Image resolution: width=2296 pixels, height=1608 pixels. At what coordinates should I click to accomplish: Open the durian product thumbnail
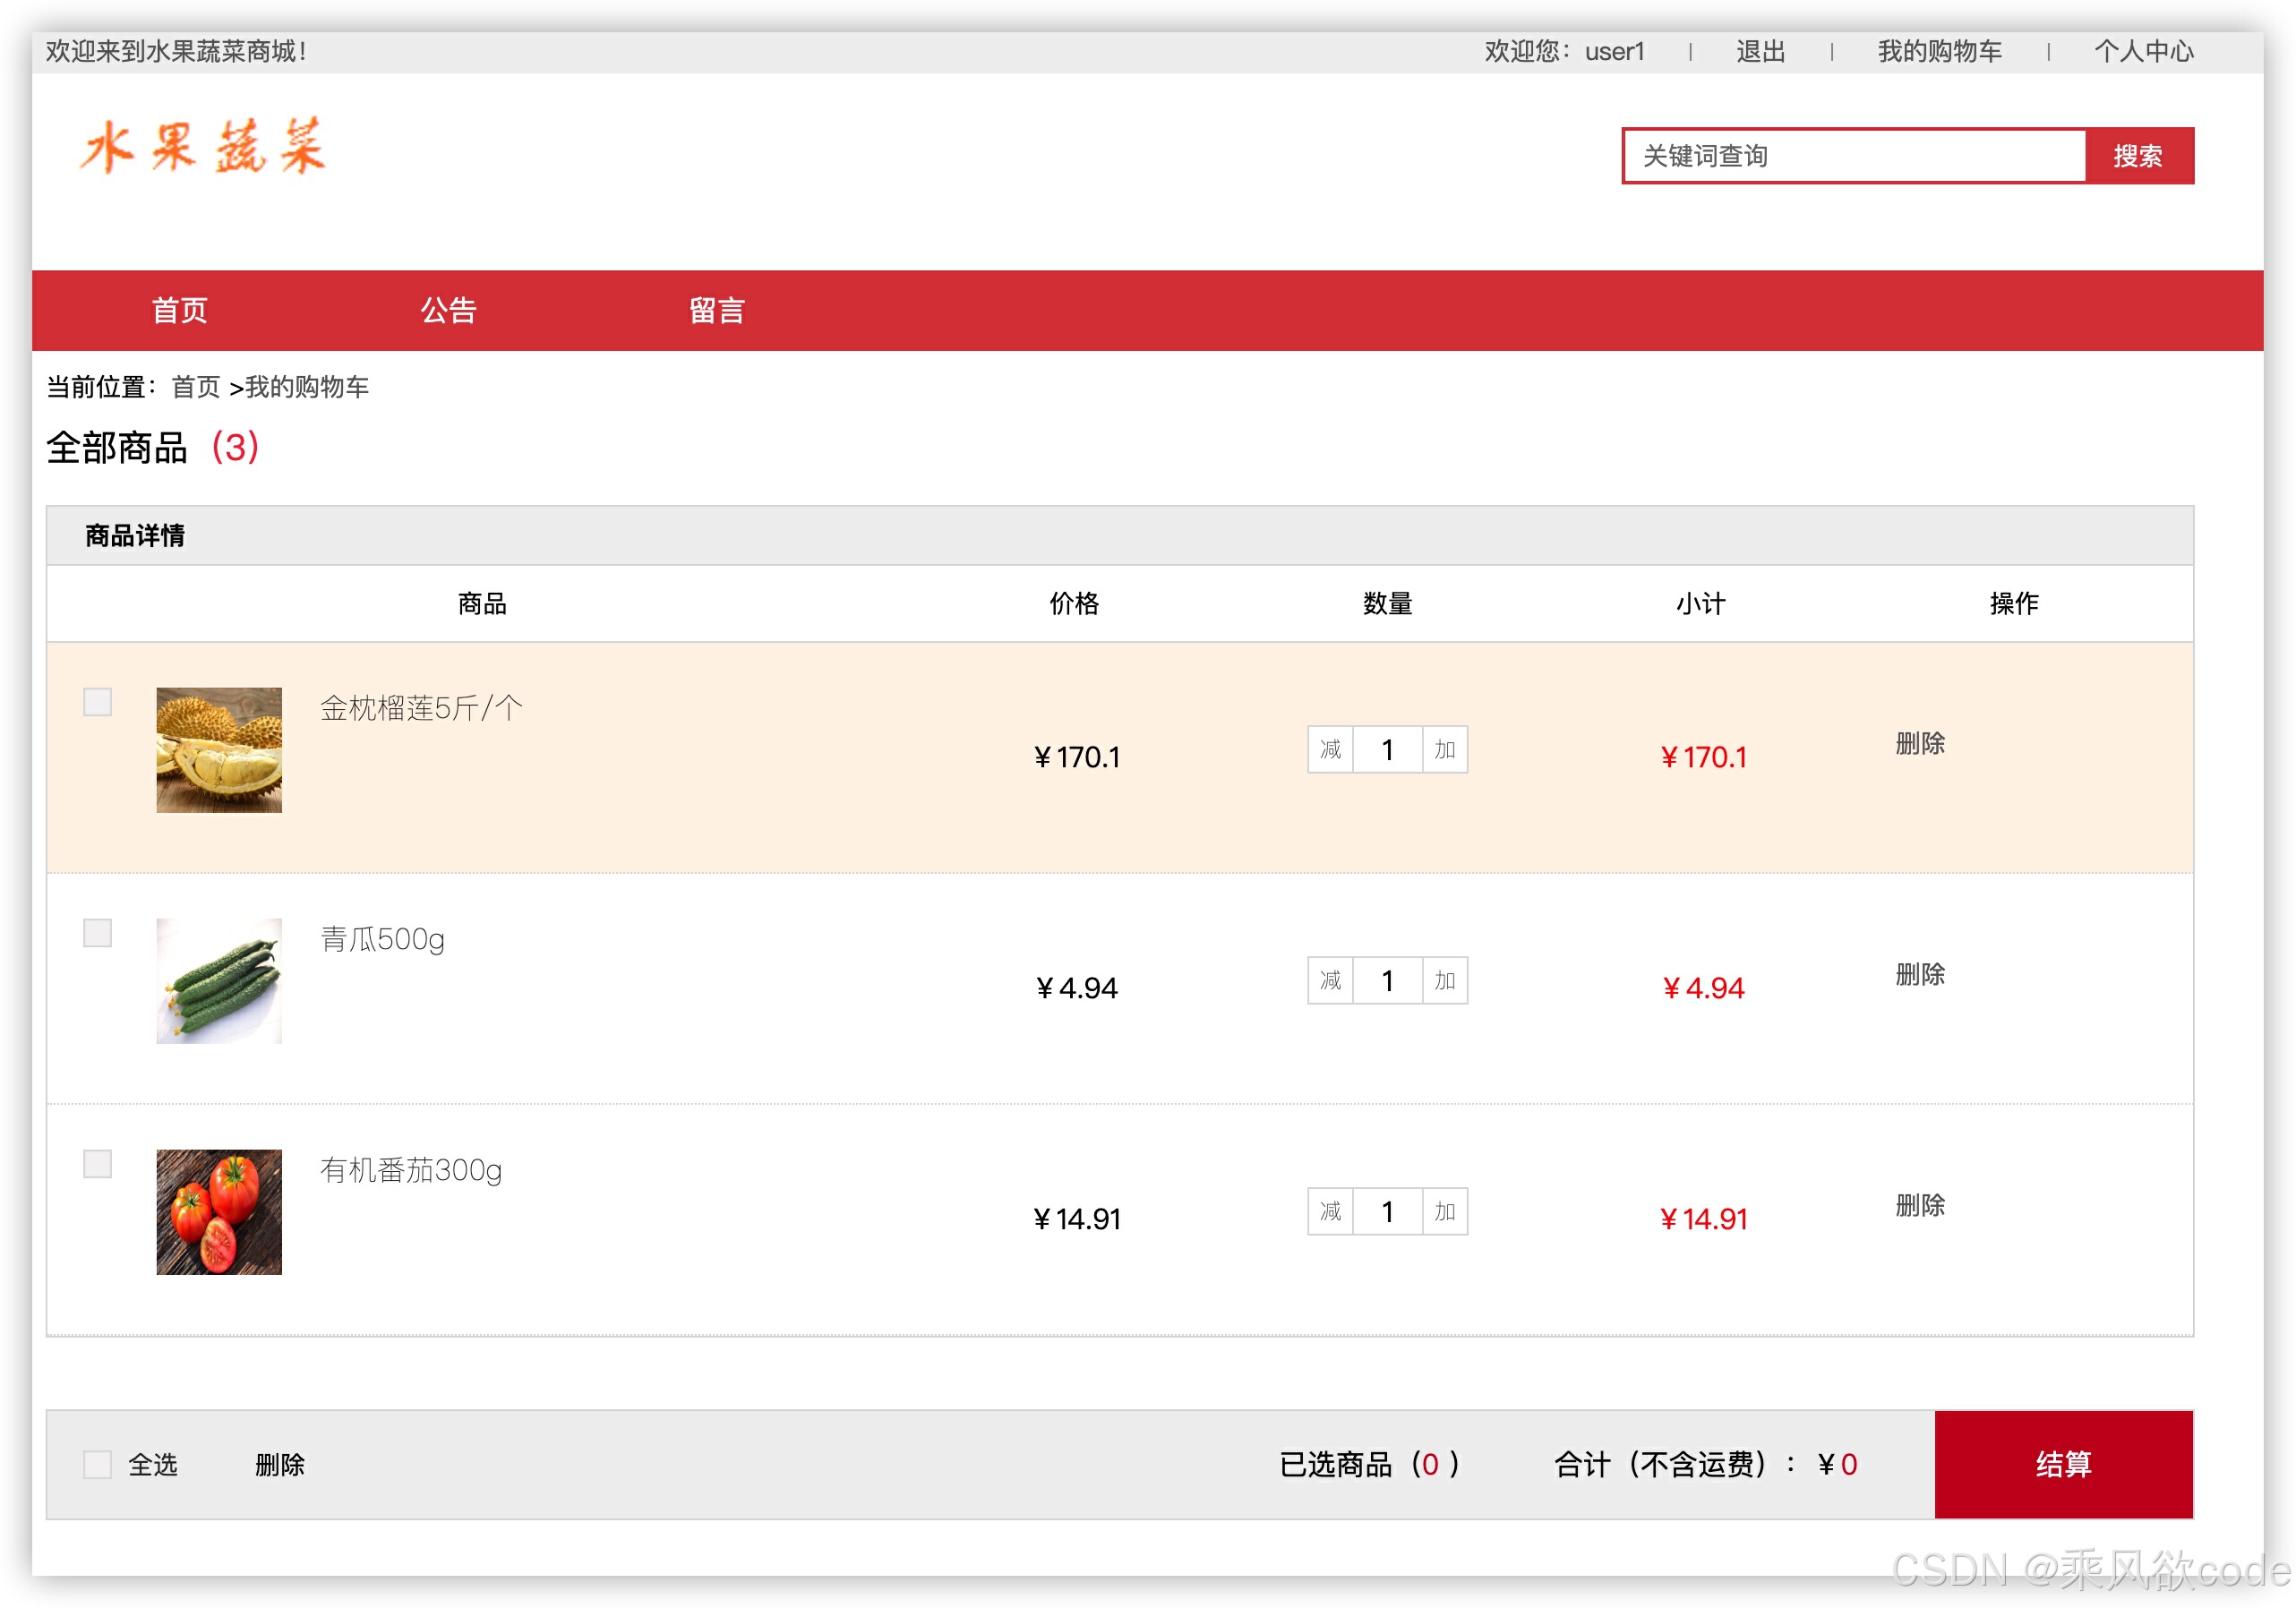(x=219, y=749)
